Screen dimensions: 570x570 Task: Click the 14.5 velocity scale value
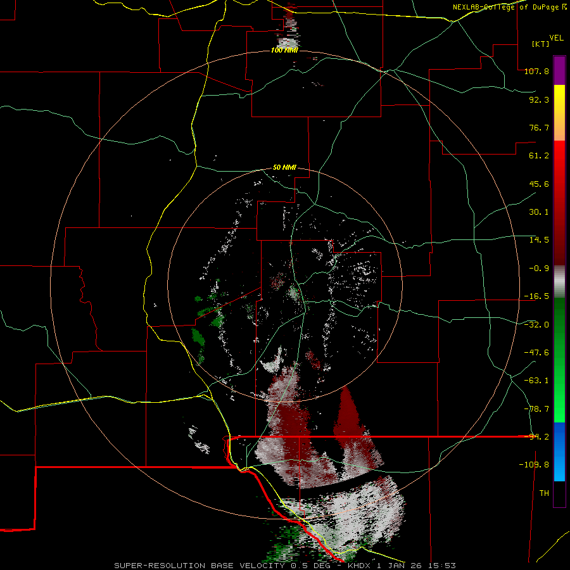click(x=539, y=240)
